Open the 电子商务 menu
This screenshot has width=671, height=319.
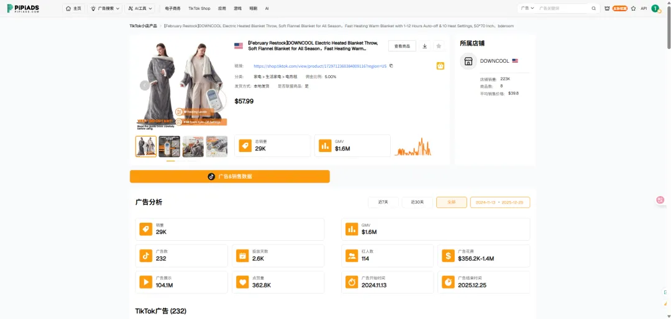pyautogui.click(x=173, y=8)
